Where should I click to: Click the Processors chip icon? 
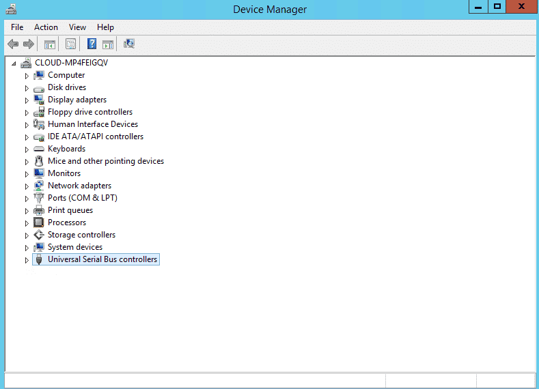(39, 222)
